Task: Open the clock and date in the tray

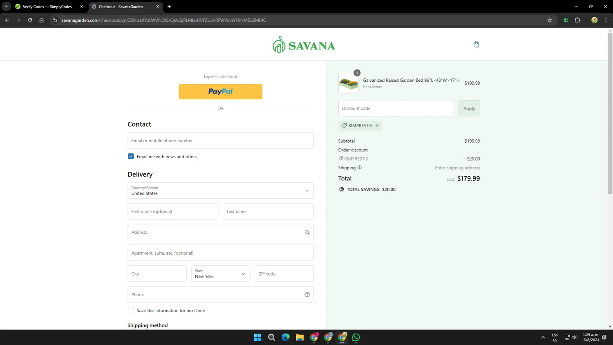Action: coord(591,337)
